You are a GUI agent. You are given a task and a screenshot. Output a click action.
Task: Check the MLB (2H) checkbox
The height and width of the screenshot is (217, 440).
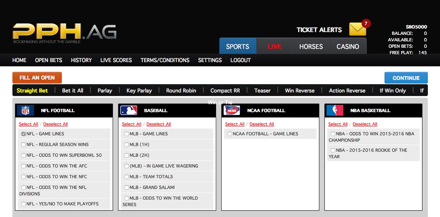(x=127, y=155)
